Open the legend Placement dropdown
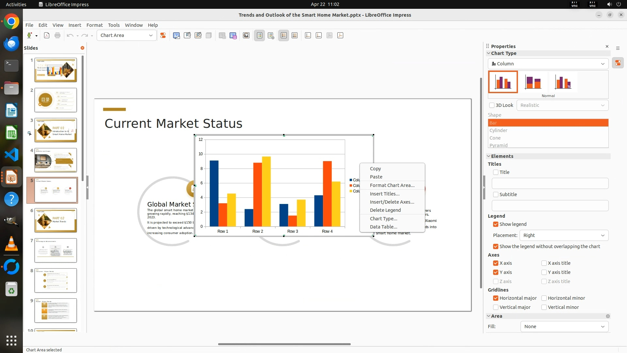This screenshot has width=627, height=353. [x=564, y=235]
